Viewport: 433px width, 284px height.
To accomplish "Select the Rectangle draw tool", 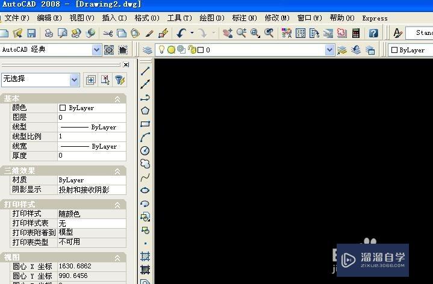I will (x=145, y=124).
